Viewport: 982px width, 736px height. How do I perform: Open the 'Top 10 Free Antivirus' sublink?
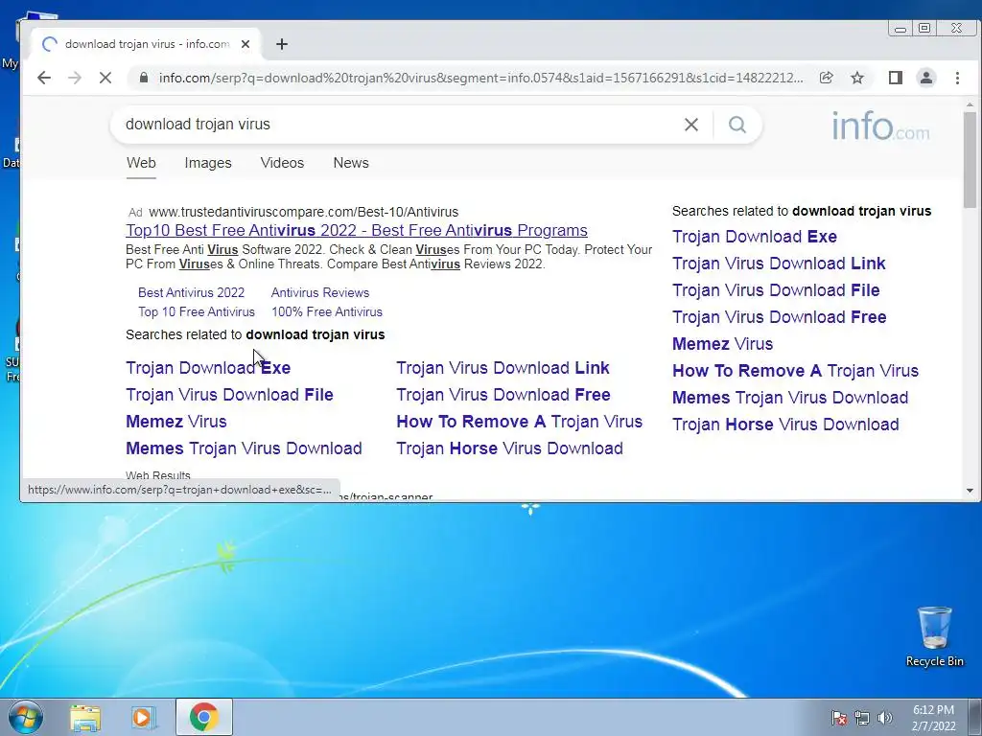[x=197, y=311]
